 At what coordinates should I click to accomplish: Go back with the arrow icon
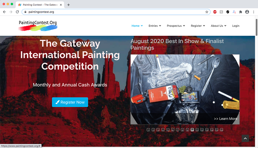coord(4,12)
